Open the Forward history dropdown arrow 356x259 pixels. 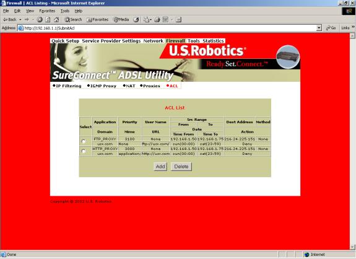33,20
